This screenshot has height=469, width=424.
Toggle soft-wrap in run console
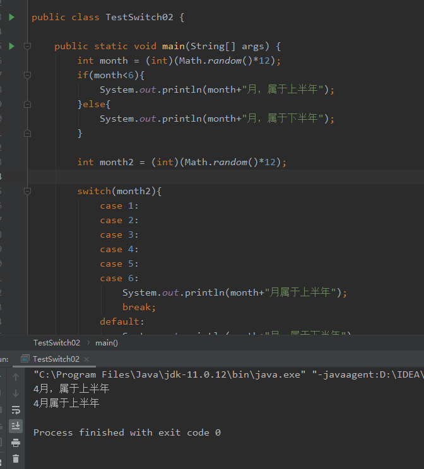pos(16,410)
